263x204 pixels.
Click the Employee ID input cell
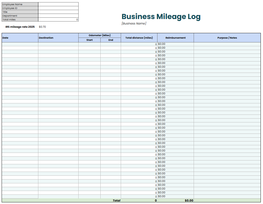pyautogui.click(x=58, y=8)
